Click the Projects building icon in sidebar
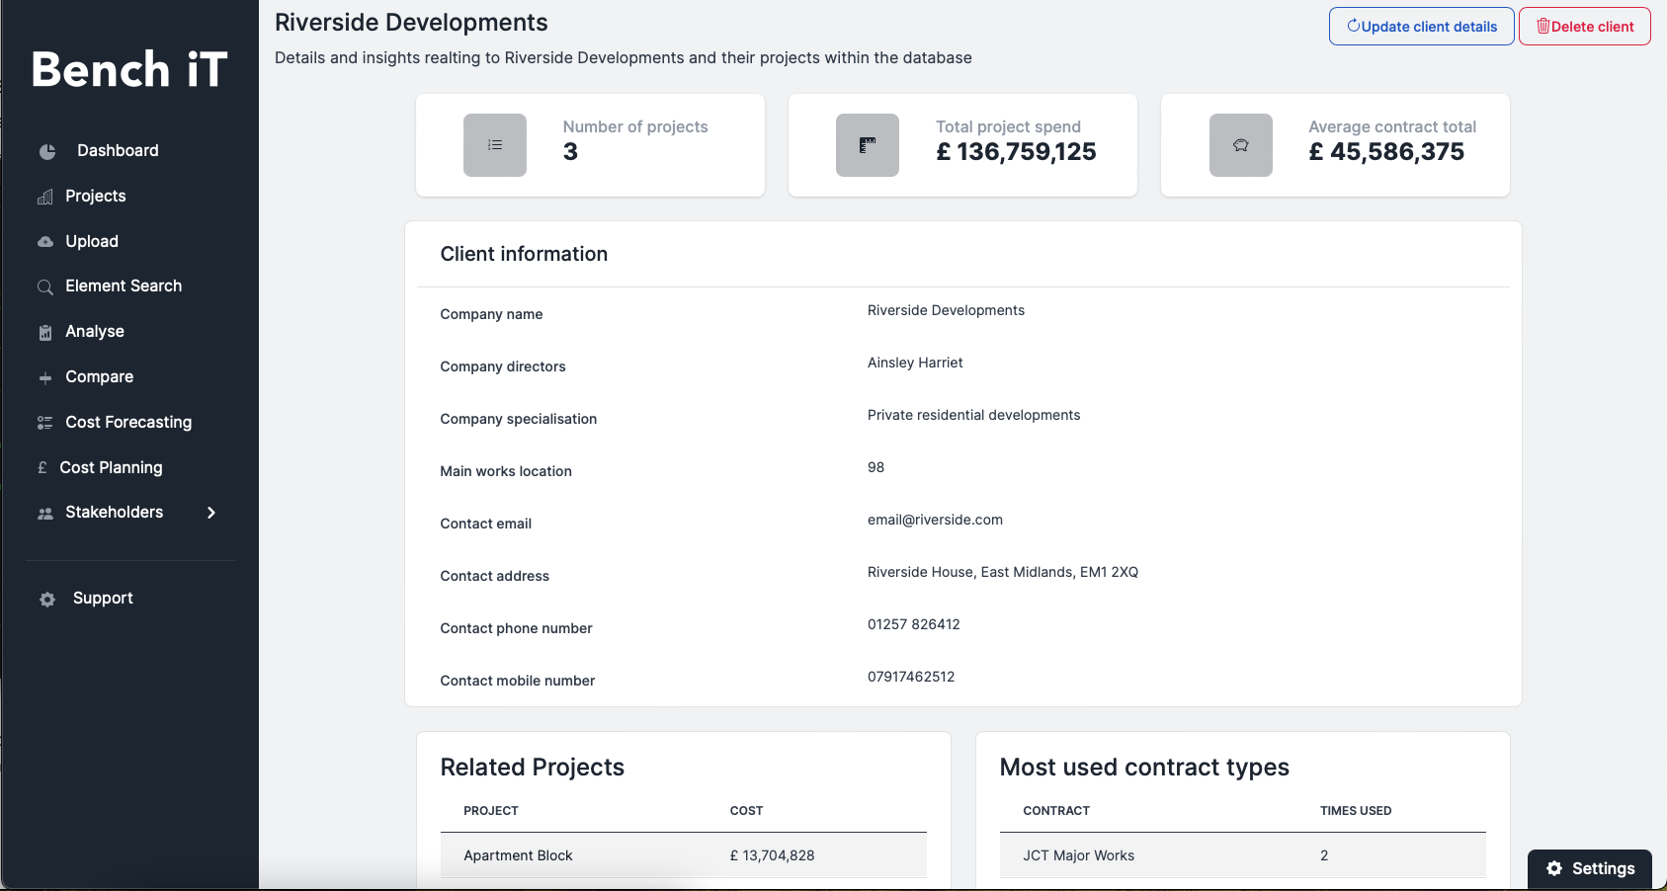The height and width of the screenshot is (891, 1667). (x=45, y=197)
